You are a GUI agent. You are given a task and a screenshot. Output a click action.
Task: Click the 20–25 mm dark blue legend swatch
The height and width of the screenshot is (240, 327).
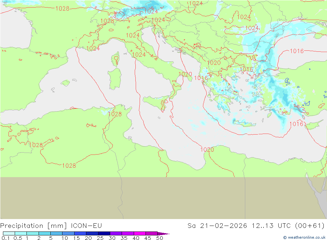pos(92,233)
